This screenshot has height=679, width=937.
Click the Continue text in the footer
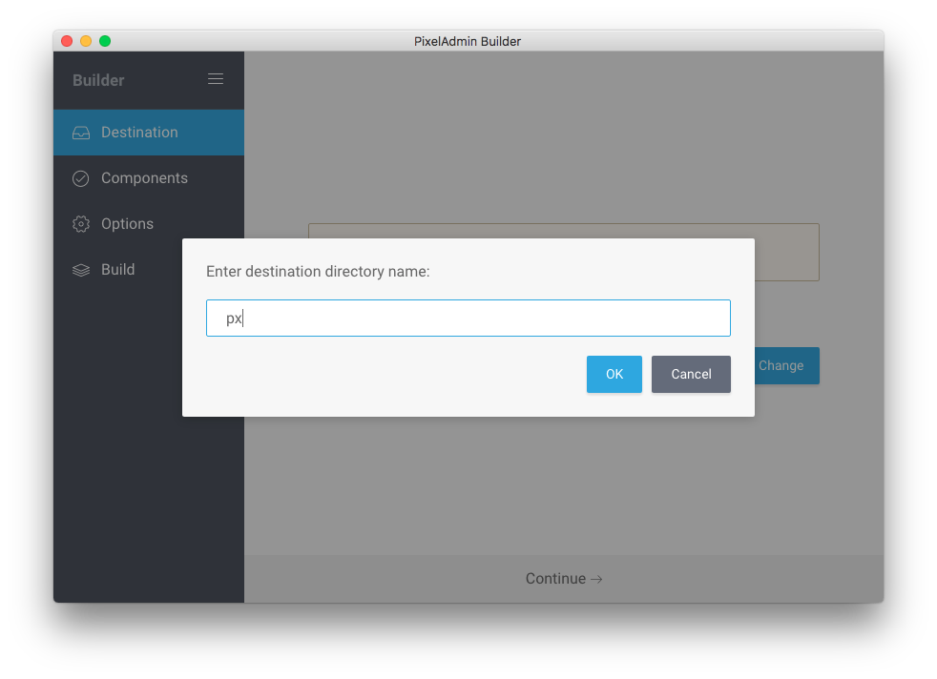point(555,579)
